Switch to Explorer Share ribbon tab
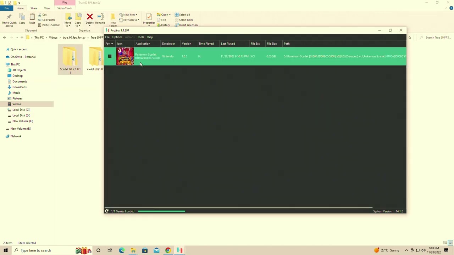Screen dimensions: 454x255 click(34, 8)
